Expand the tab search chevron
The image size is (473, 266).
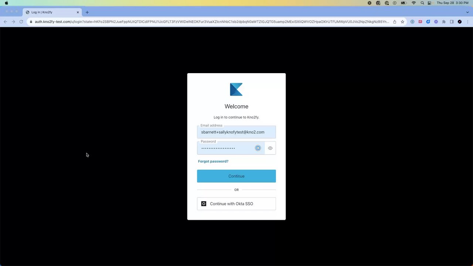[x=467, y=12]
